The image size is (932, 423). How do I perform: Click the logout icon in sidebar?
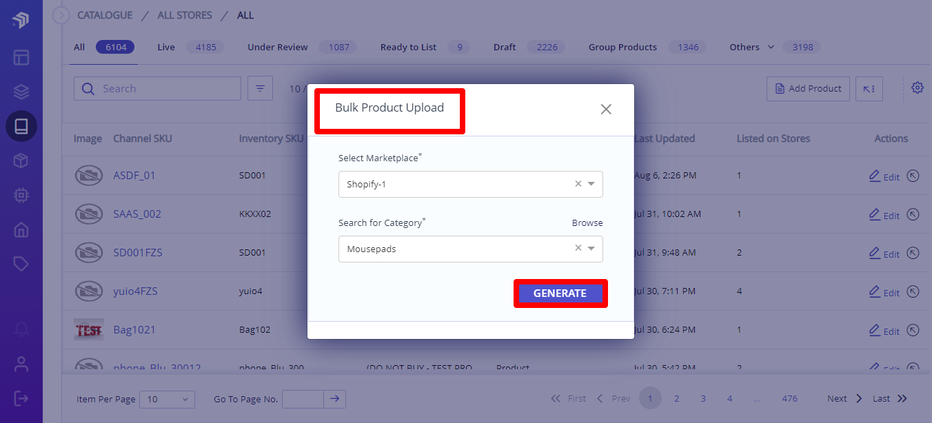[x=21, y=398]
